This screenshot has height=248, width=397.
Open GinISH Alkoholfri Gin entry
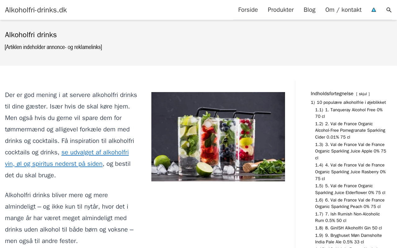point(349,228)
